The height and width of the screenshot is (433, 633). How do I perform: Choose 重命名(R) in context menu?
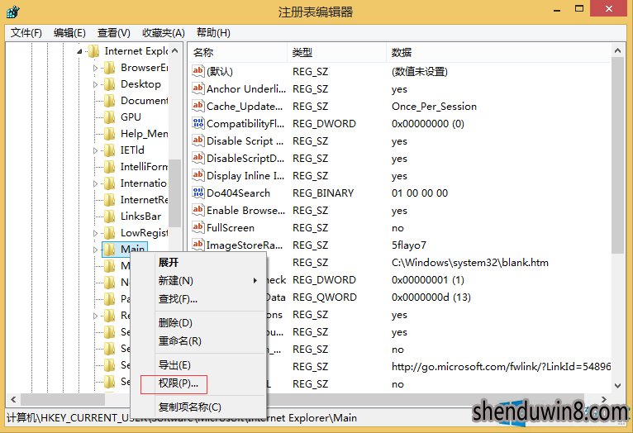179,341
